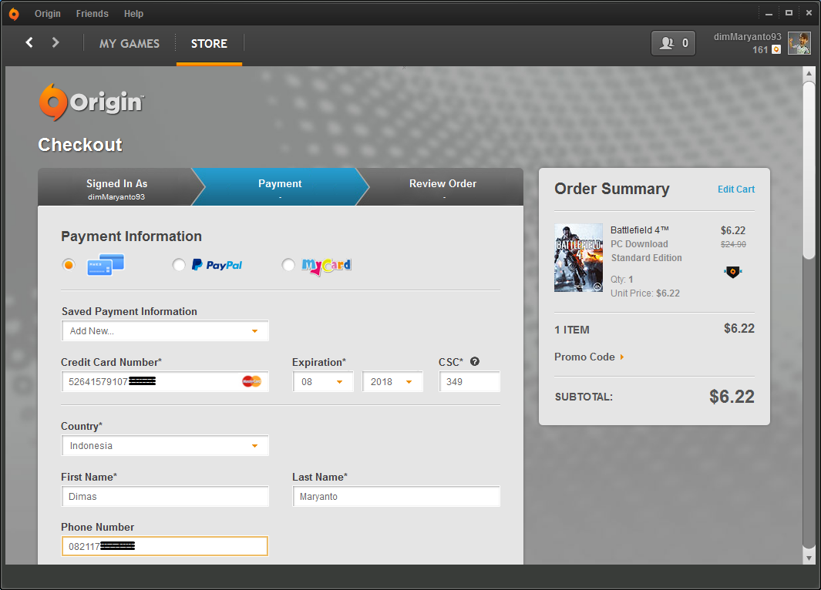This screenshot has height=590, width=821.
Task: Click the dimMaryanto93 username
Action: click(747, 37)
